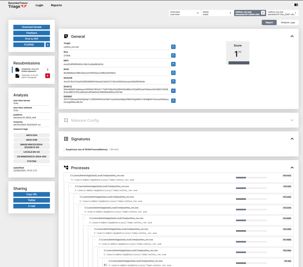This screenshot has width=303, height=267.
Task: Share the report on Twitter
Action: (32, 200)
